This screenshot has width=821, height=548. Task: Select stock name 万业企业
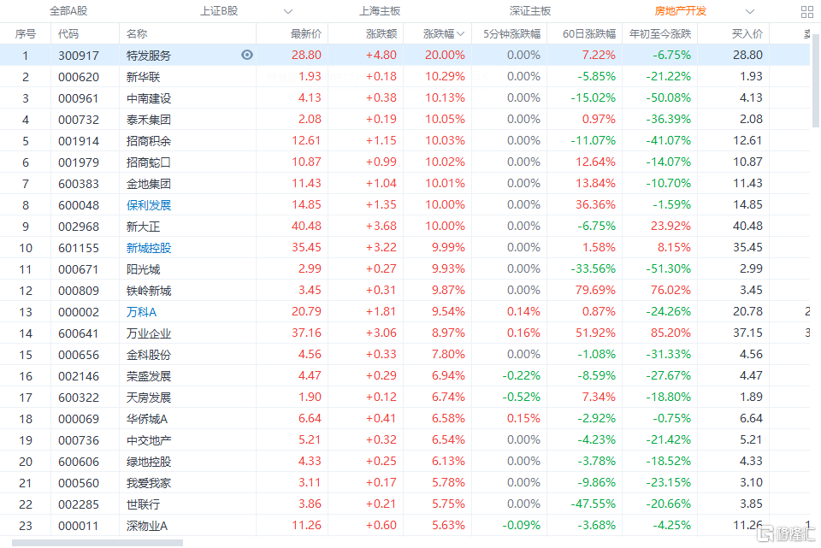(x=149, y=333)
